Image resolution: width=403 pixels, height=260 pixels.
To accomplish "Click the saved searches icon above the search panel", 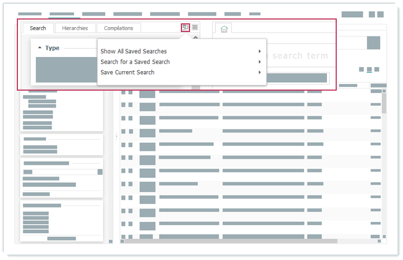I will [x=186, y=27].
